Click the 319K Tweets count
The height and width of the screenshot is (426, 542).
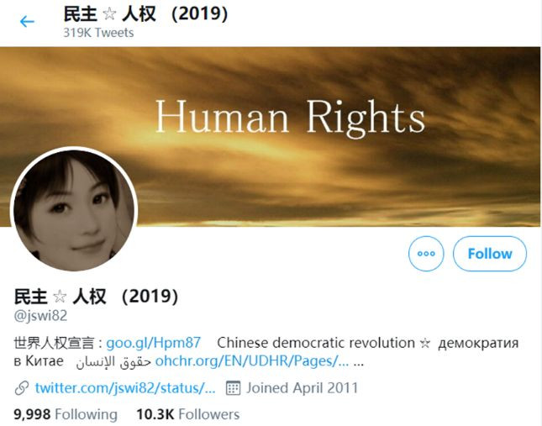point(98,33)
